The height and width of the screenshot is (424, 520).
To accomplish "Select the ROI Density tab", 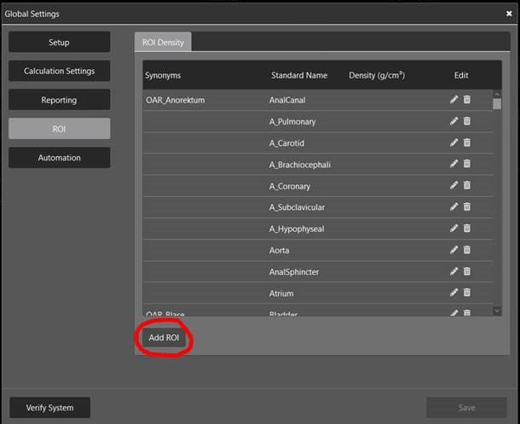I will tap(164, 41).
